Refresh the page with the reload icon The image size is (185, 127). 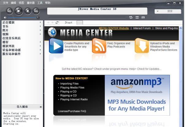[x=57, y=22]
